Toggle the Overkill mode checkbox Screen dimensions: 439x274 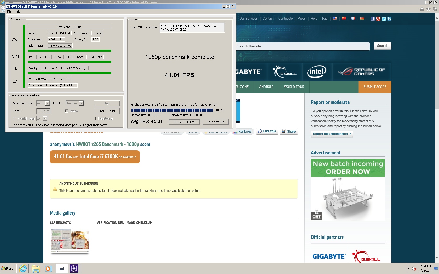[15, 118]
